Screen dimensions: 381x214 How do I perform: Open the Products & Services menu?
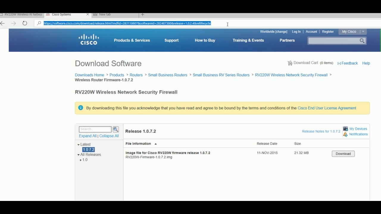click(x=132, y=40)
